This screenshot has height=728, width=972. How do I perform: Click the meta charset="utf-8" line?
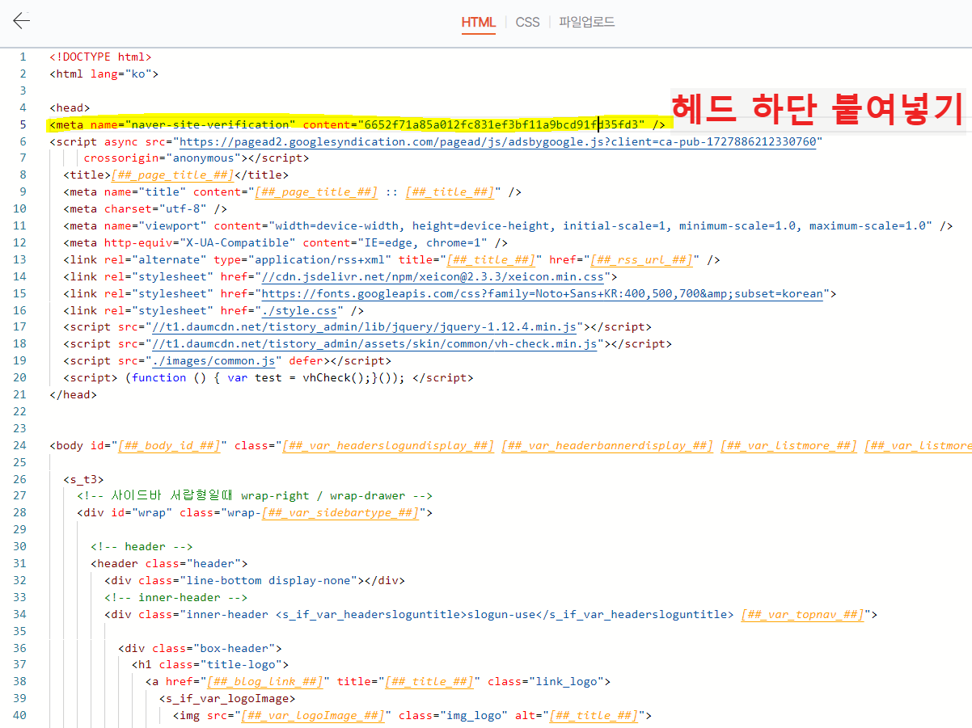pos(145,209)
